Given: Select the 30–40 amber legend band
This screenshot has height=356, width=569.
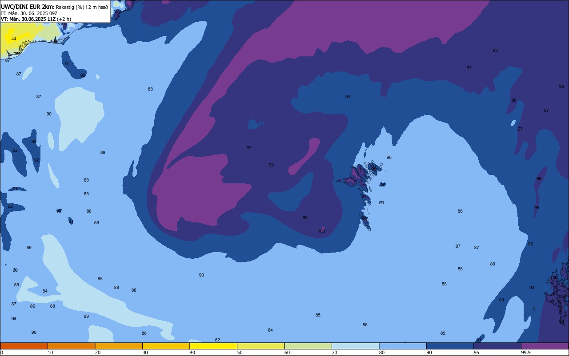Looking at the screenshot, I should tap(166, 346).
